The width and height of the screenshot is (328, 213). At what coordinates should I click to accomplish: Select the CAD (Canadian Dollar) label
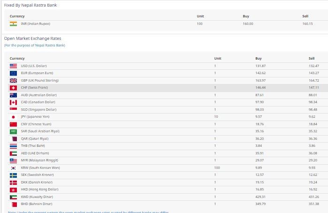38,102
